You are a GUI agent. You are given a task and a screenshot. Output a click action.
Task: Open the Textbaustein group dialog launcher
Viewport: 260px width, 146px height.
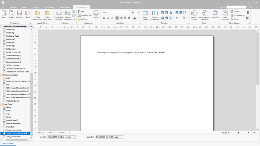[x=30, y=23]
